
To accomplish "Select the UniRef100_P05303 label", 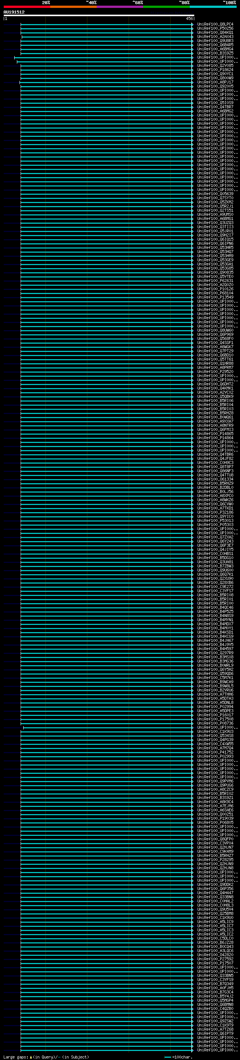I will 215,525.
